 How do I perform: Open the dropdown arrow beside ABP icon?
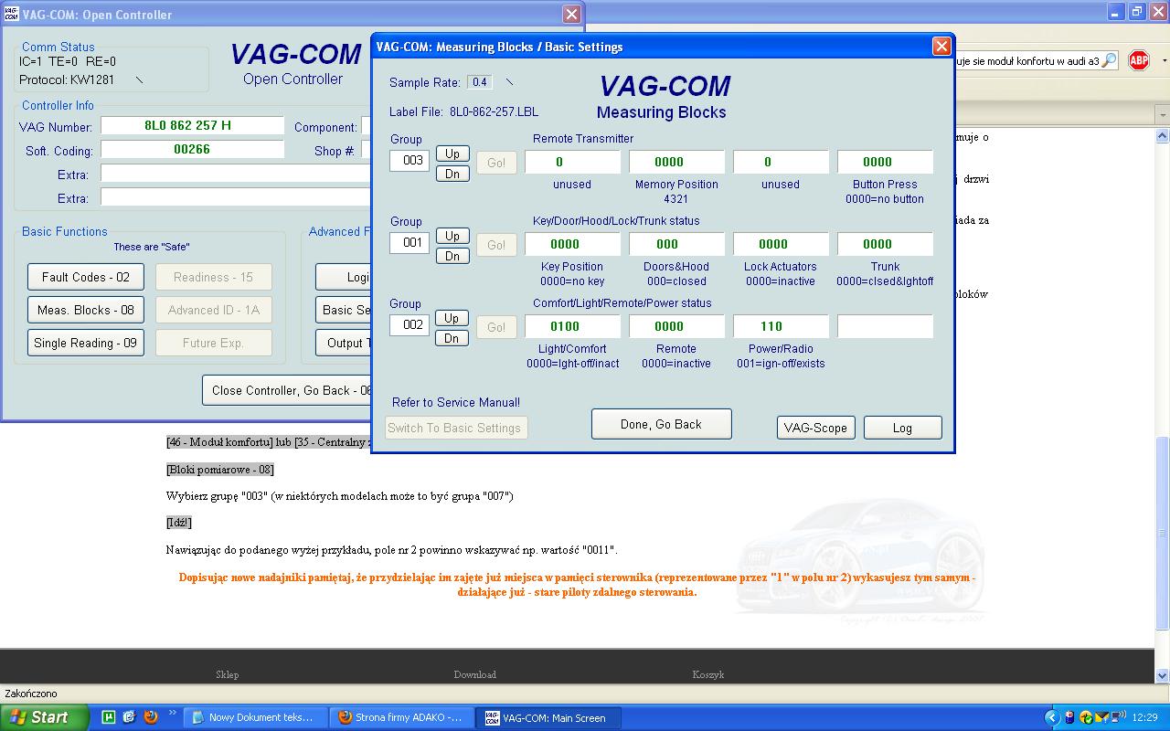coord(1165,60)
